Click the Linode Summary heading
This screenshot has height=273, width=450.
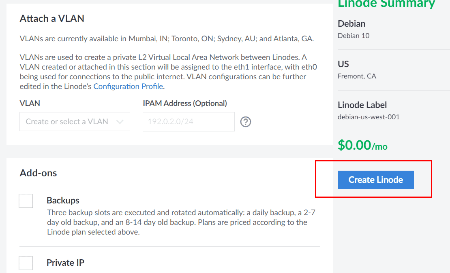tap(386, 4)
